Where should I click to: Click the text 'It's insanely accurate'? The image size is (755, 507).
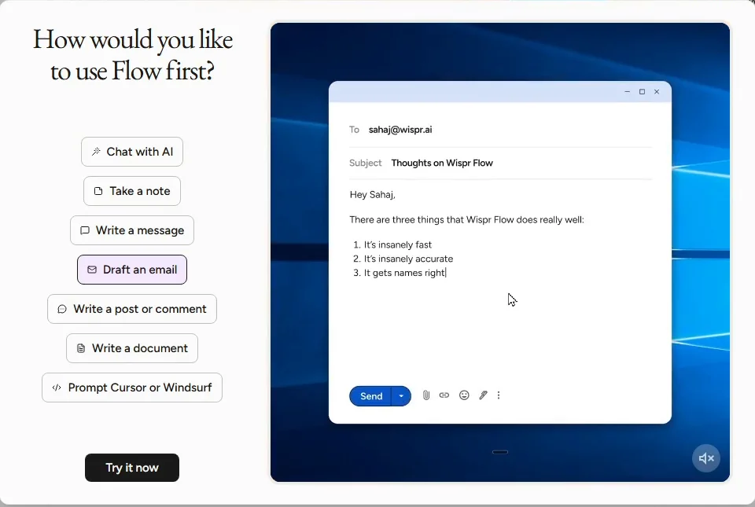pyautogui.click(x=408, y=259)
